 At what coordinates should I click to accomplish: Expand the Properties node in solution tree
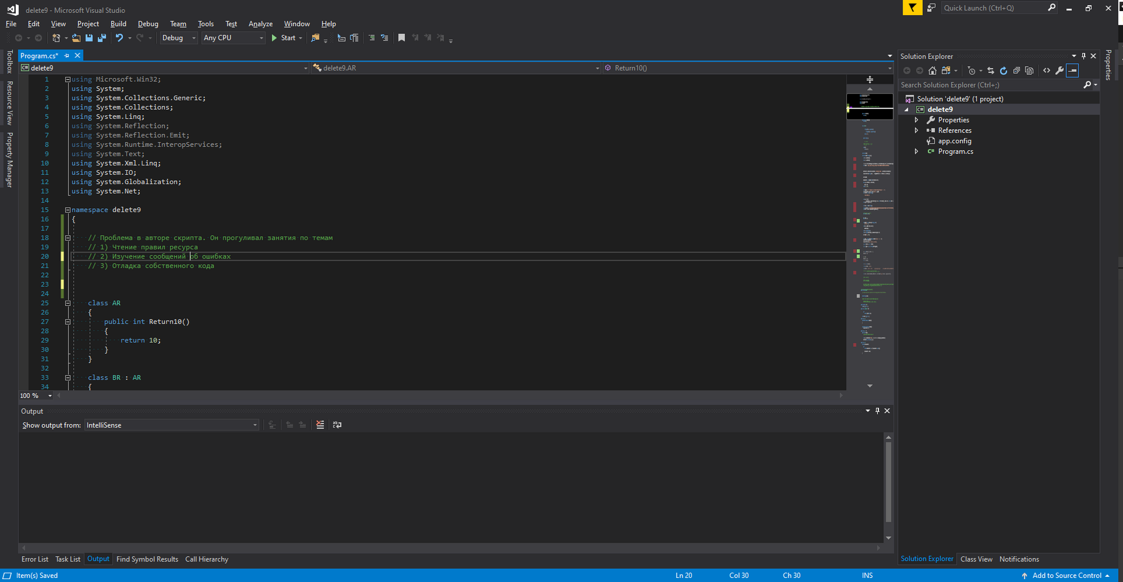coord(917,120)
